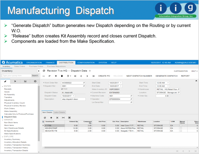This screenshot has width=199, height=154.
Task: Open the Warehouse lookup magnifier
Action: [x=179, y=89]
